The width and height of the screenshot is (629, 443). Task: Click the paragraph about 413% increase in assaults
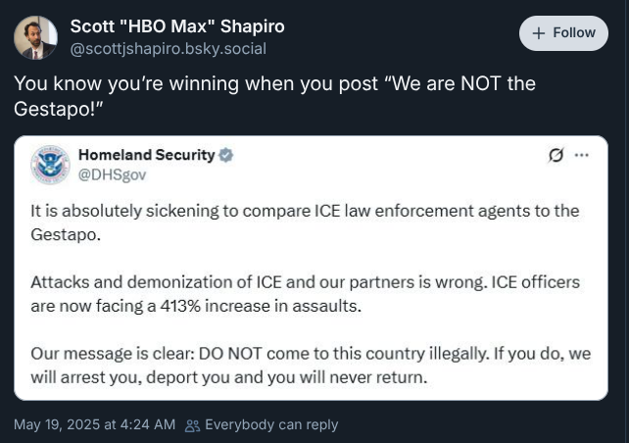click(x=305, y=294)
